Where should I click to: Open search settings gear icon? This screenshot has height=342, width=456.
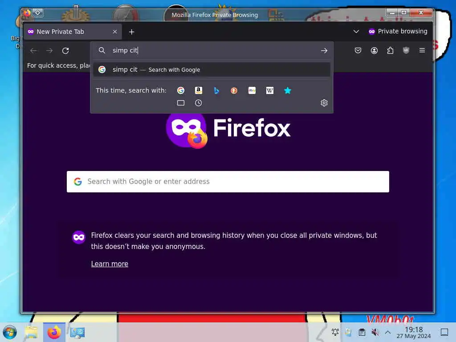point(324,103)
